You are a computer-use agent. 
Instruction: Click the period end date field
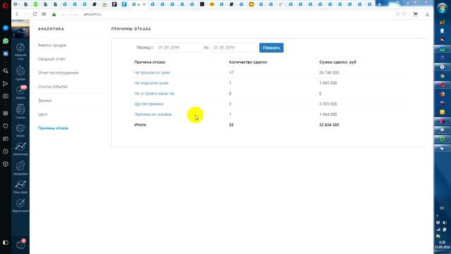(233, 47)
